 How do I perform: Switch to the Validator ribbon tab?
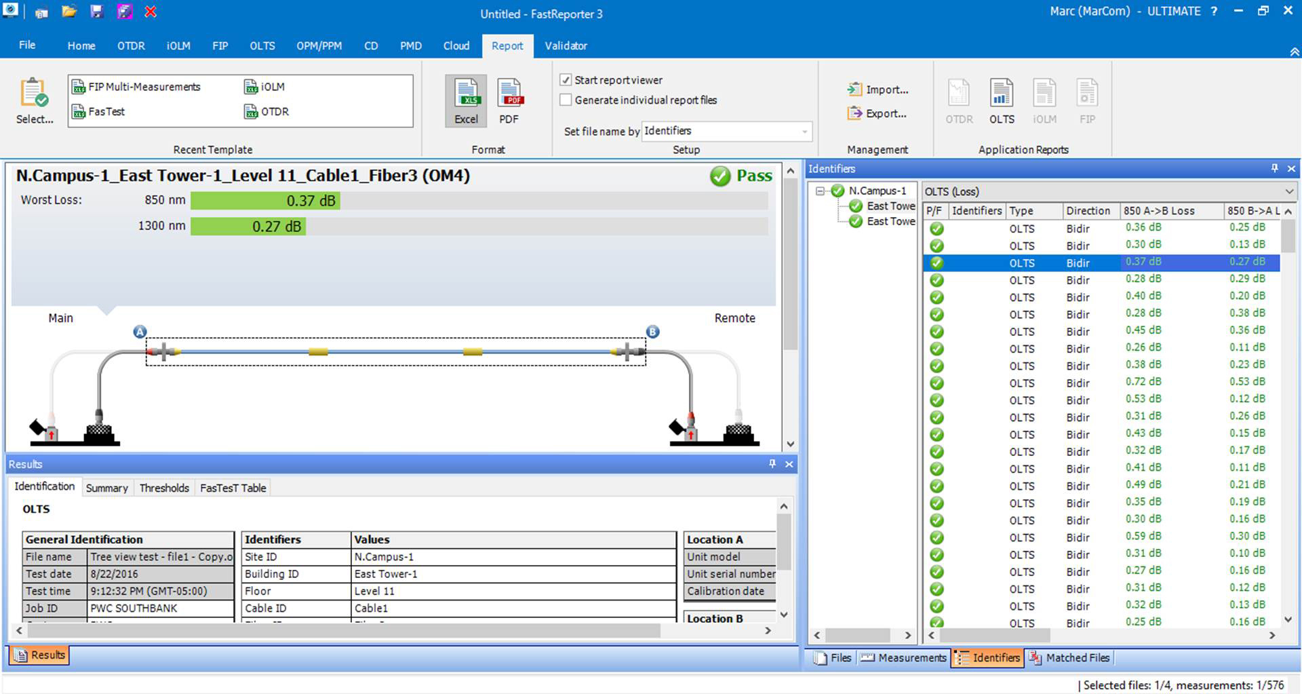coord(566,45)
